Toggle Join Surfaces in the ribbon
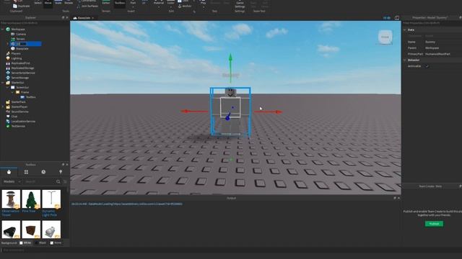 (x=88, y=6)
